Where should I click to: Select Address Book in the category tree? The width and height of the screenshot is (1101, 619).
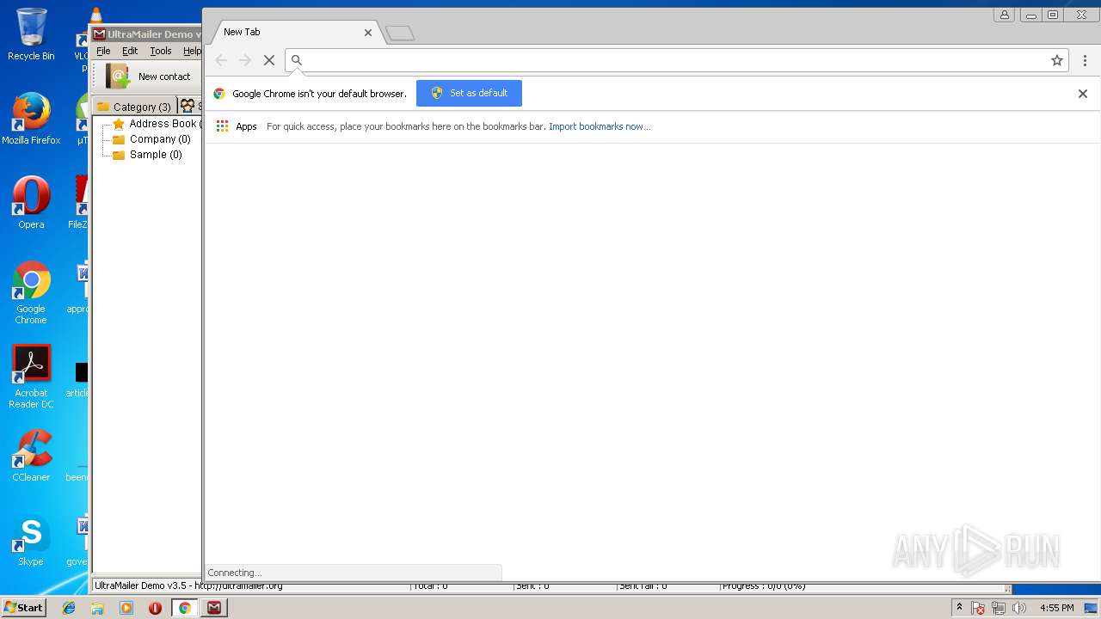click(x=157, y=124)
